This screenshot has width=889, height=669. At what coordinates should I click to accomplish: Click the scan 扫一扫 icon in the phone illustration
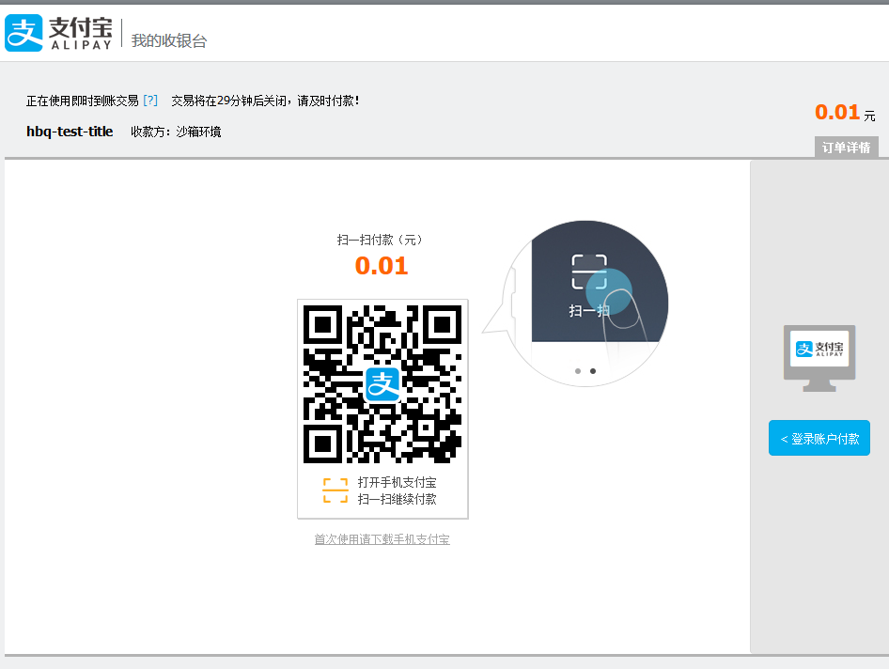pyautogui.click(x=589, y=272)
